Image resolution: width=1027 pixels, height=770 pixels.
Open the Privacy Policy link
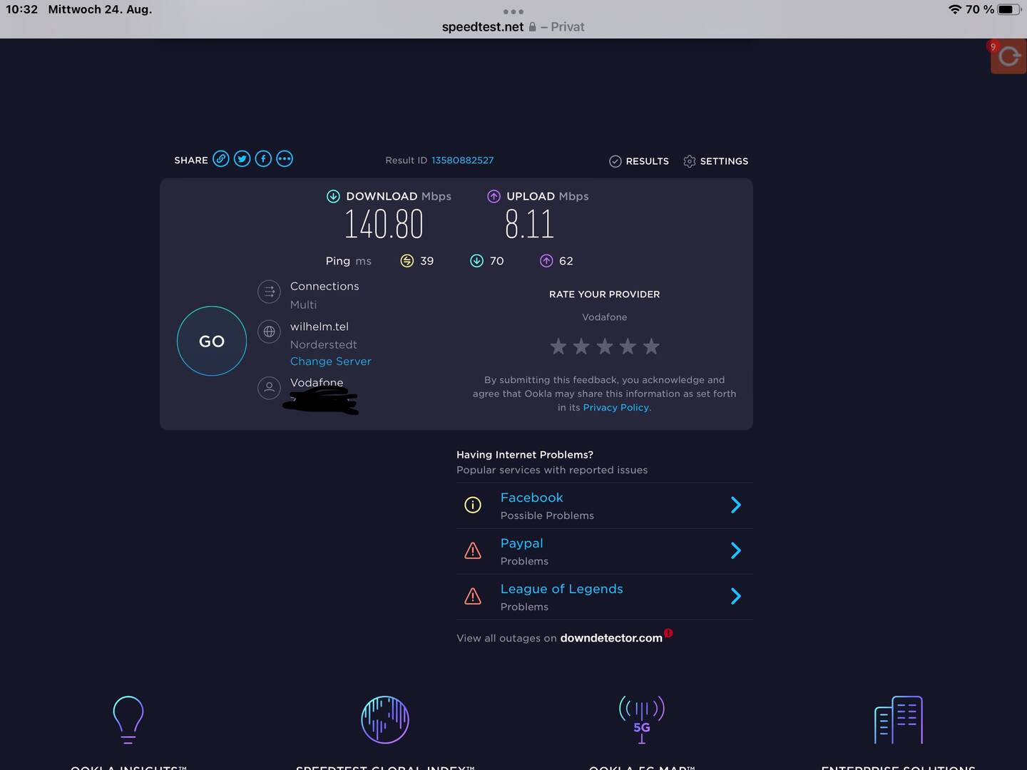pyautogui.click(x=617, y=408)
